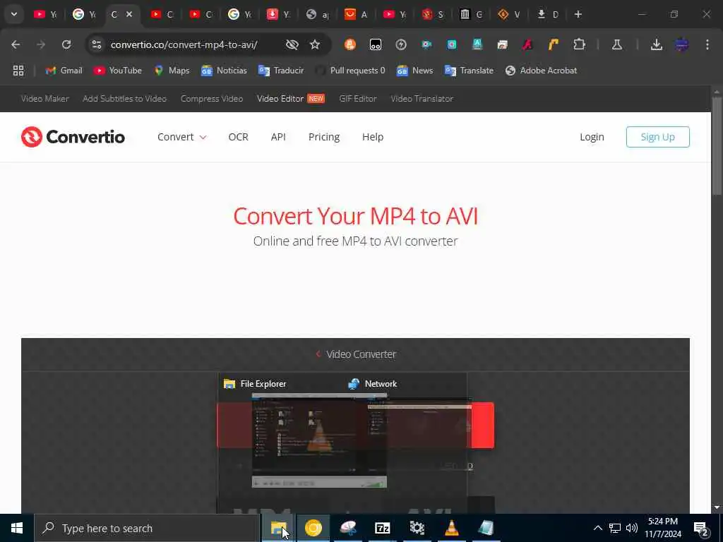Click the Login link
The image size is (723, 542).
click(592, 137)
